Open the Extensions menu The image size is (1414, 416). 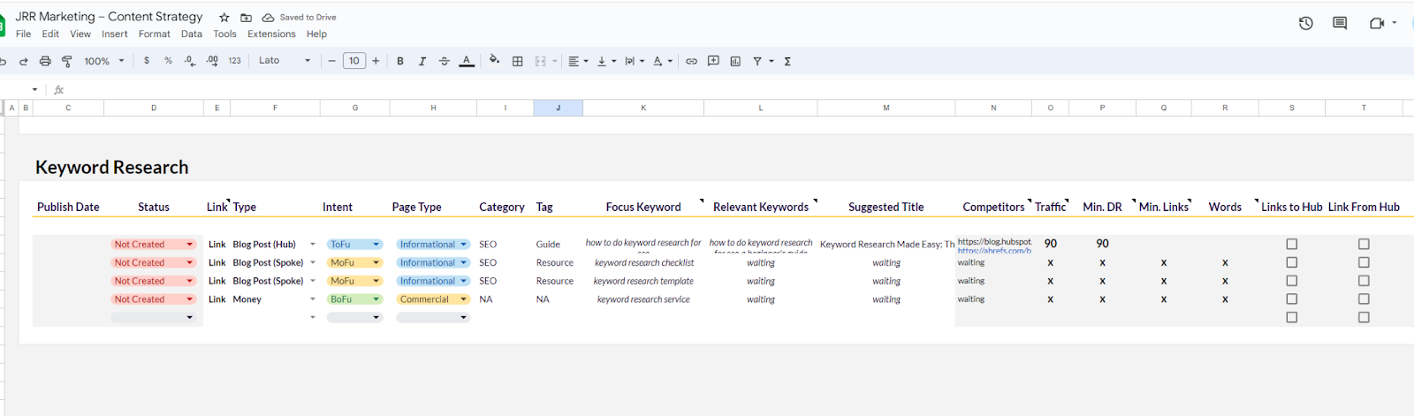click(271, 34)
